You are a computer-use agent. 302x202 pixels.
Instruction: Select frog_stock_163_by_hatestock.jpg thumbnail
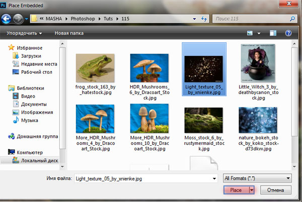tap(95, 68)
